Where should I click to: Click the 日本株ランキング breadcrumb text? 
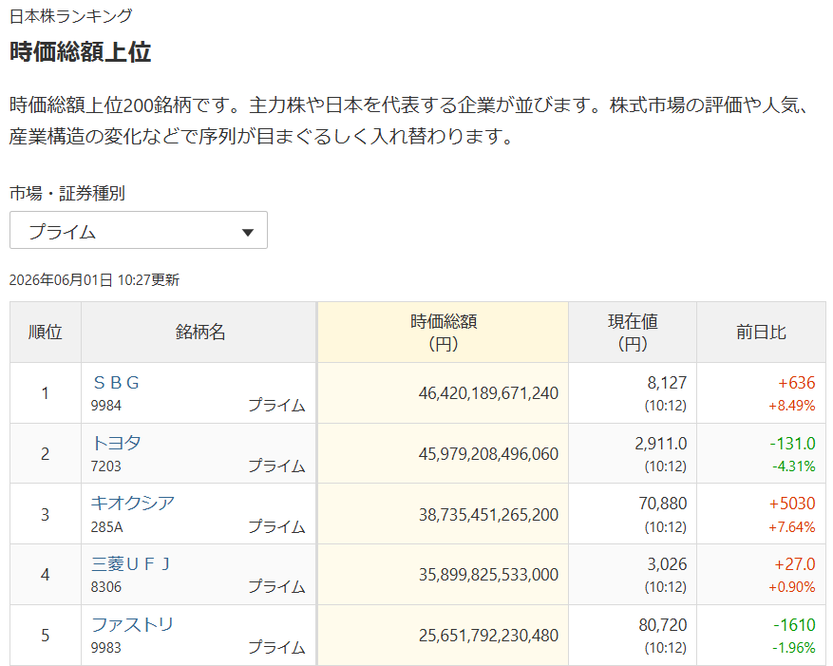coord(70,16)
